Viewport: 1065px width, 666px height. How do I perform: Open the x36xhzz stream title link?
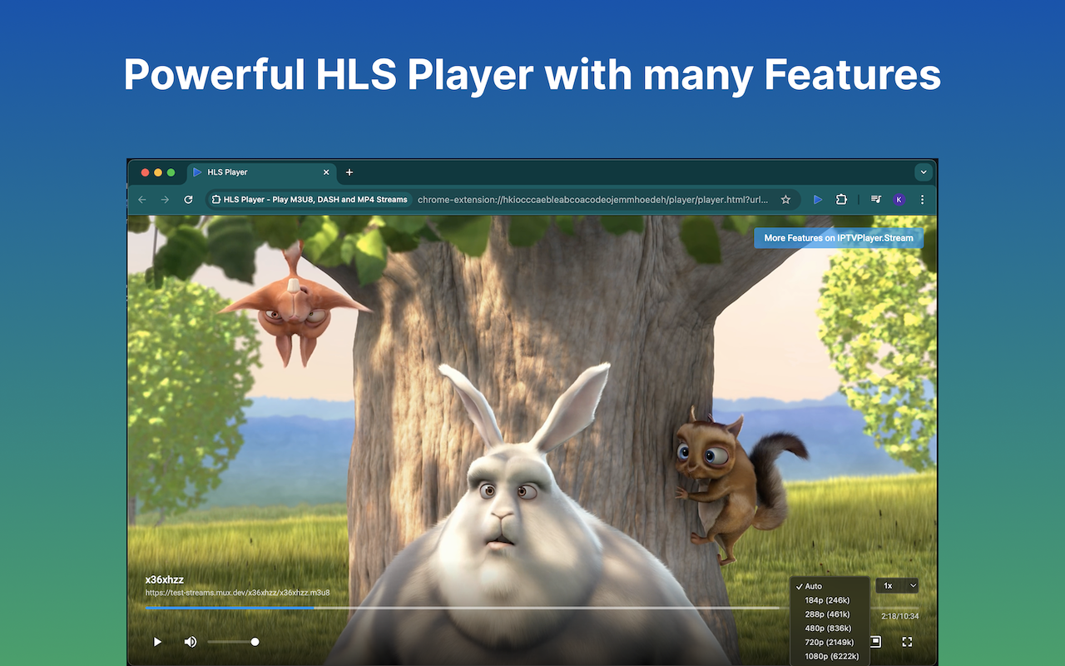click(x=165, y=579)
